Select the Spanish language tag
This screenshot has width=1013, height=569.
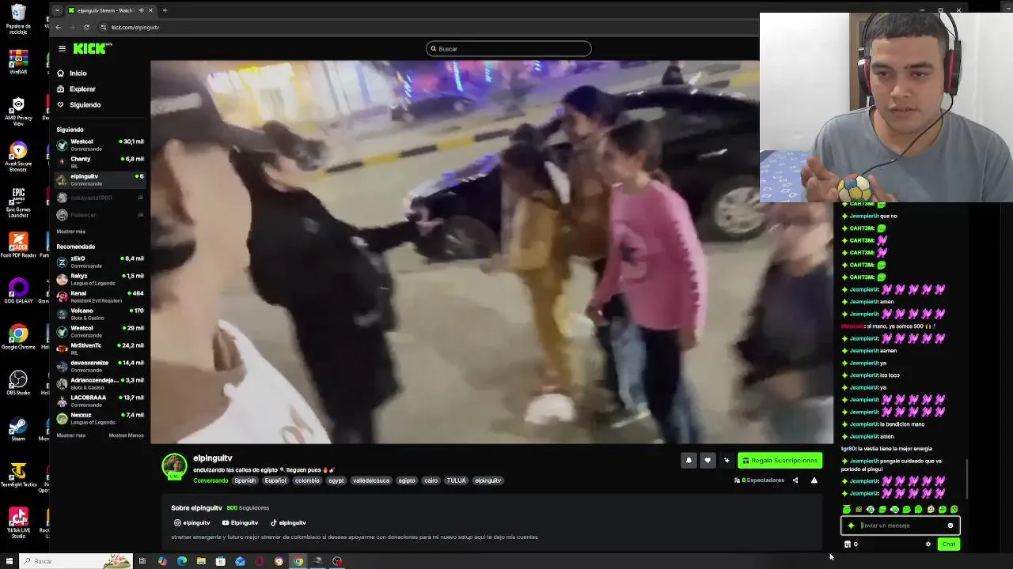pyautogui.click(x=245, y=480)
